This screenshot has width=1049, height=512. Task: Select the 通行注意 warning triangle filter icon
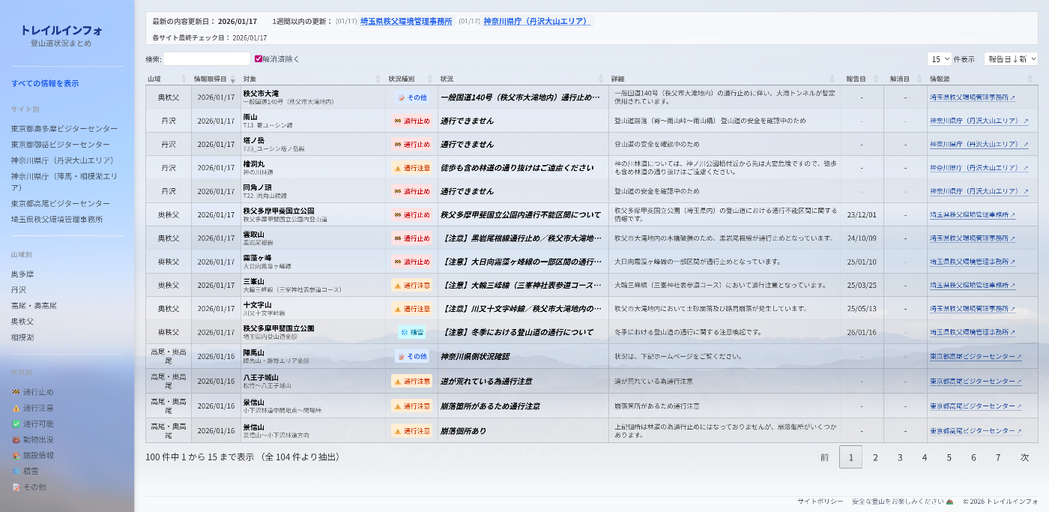pos(15,407)
